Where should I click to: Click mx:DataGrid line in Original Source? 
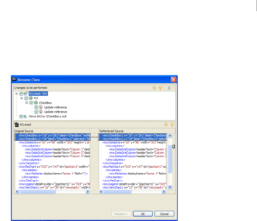click(54, 142)
